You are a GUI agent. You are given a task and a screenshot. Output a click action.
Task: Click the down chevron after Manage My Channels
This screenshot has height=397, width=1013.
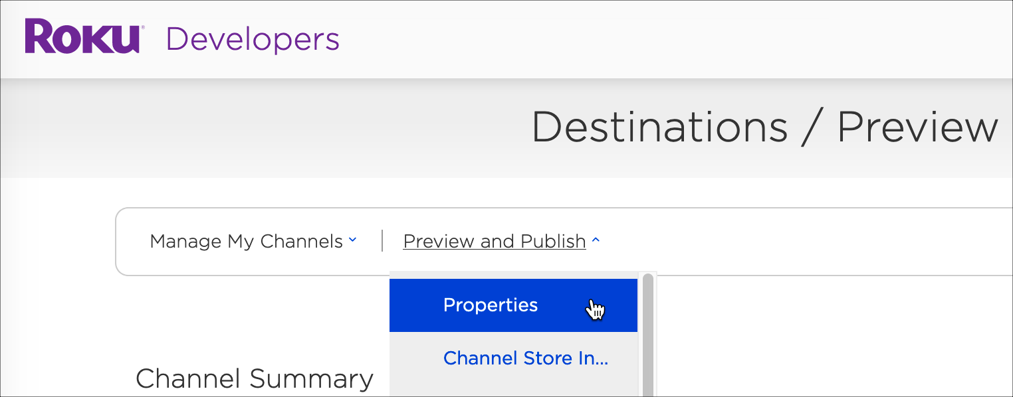(x=352, y=240)
